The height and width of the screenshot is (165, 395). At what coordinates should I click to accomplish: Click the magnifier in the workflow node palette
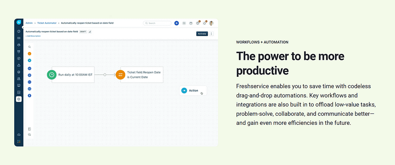click(x=30, y=47)
